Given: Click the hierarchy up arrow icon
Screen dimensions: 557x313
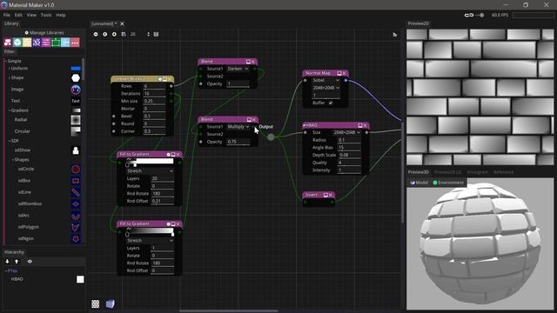Looking at the screenshot, I should pos(17,261).
